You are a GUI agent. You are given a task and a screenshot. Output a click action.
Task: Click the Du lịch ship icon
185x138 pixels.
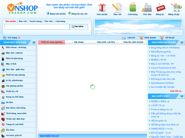[3, 103]
